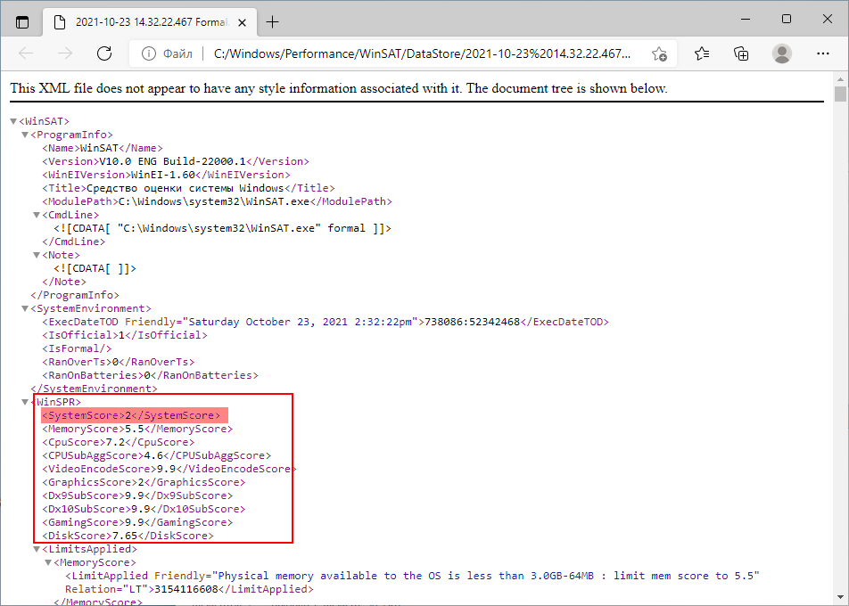Open the browser profile avatar
Viewport: 849px width, 606px height.
click(x=782, y=53)
